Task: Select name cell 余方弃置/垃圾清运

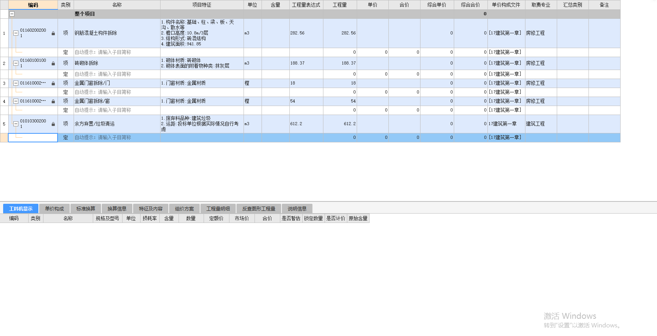Action: tap(117, 124)
